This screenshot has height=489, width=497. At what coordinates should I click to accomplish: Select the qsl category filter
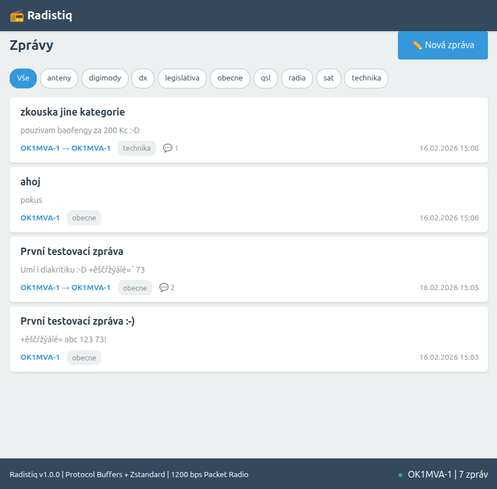point(266,78)
